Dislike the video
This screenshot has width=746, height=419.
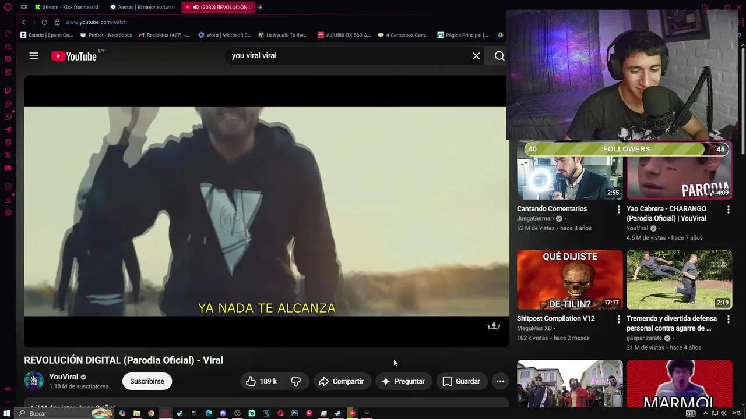tap(296, 381)
